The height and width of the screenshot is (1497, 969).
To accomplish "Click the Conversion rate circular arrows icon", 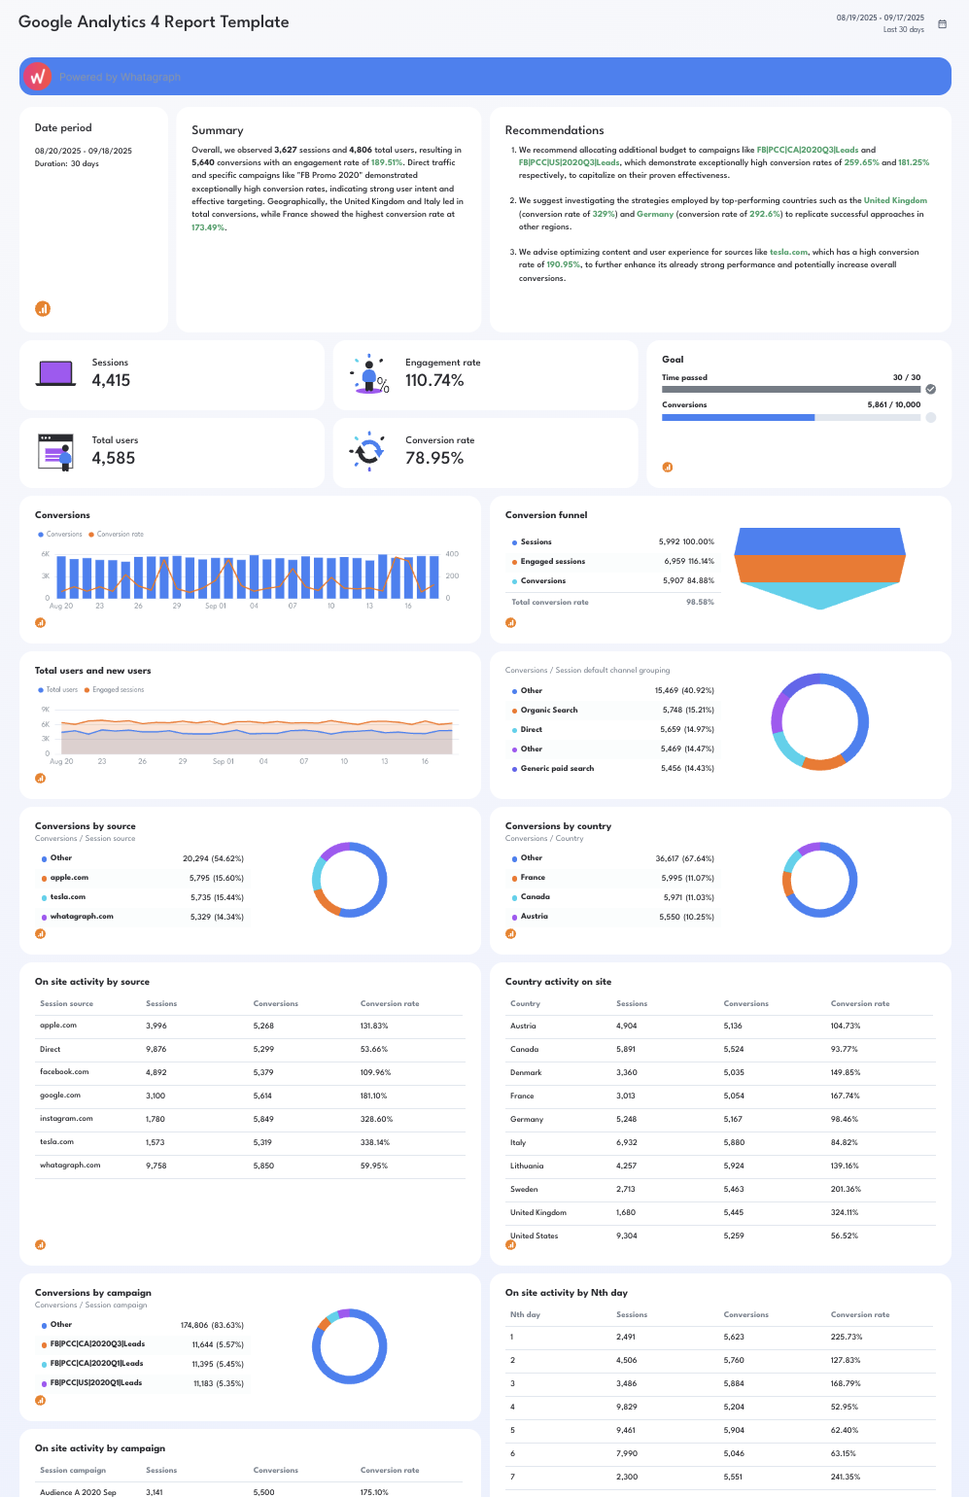I will (x=369, y=451).
